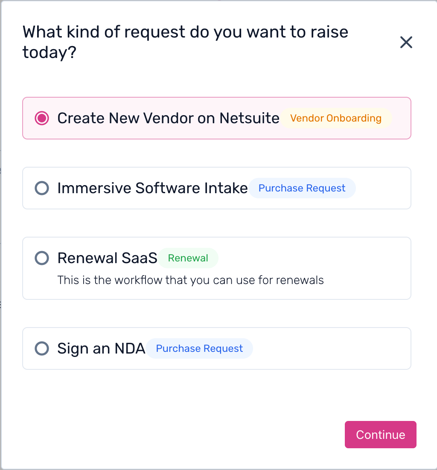This screenshot has height=470, width=437.
Task: Click the dialog heading about raising a request
Action: 185,42
